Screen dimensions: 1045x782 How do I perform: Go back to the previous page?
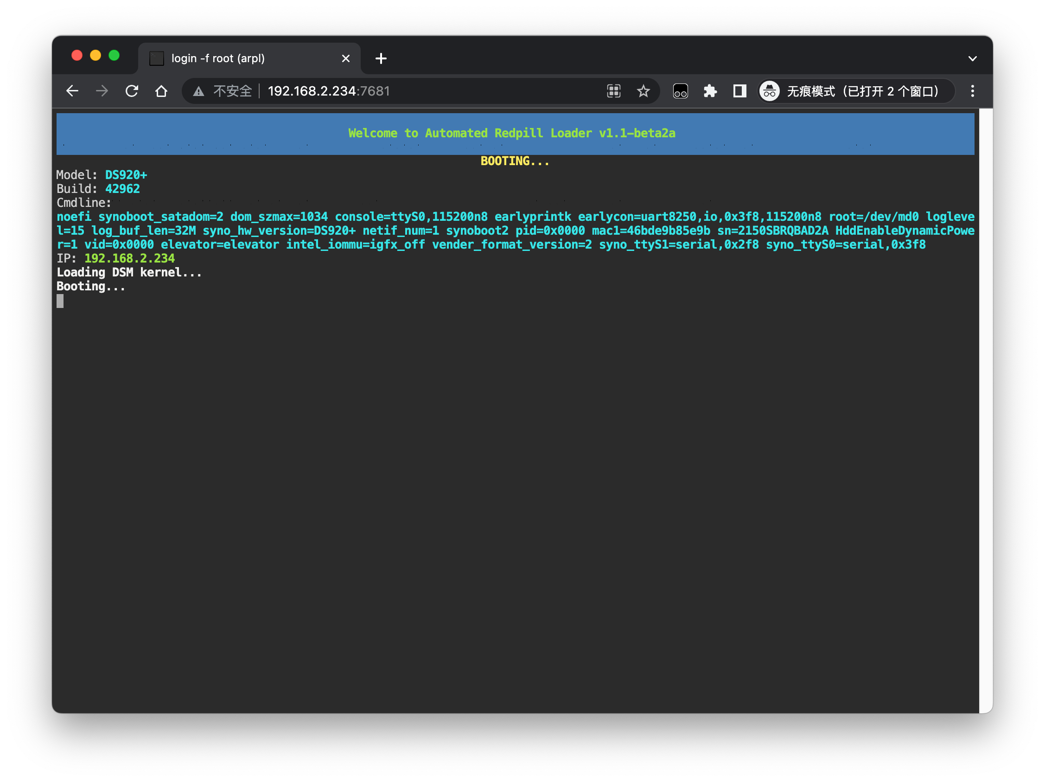[x=72, y=91]
